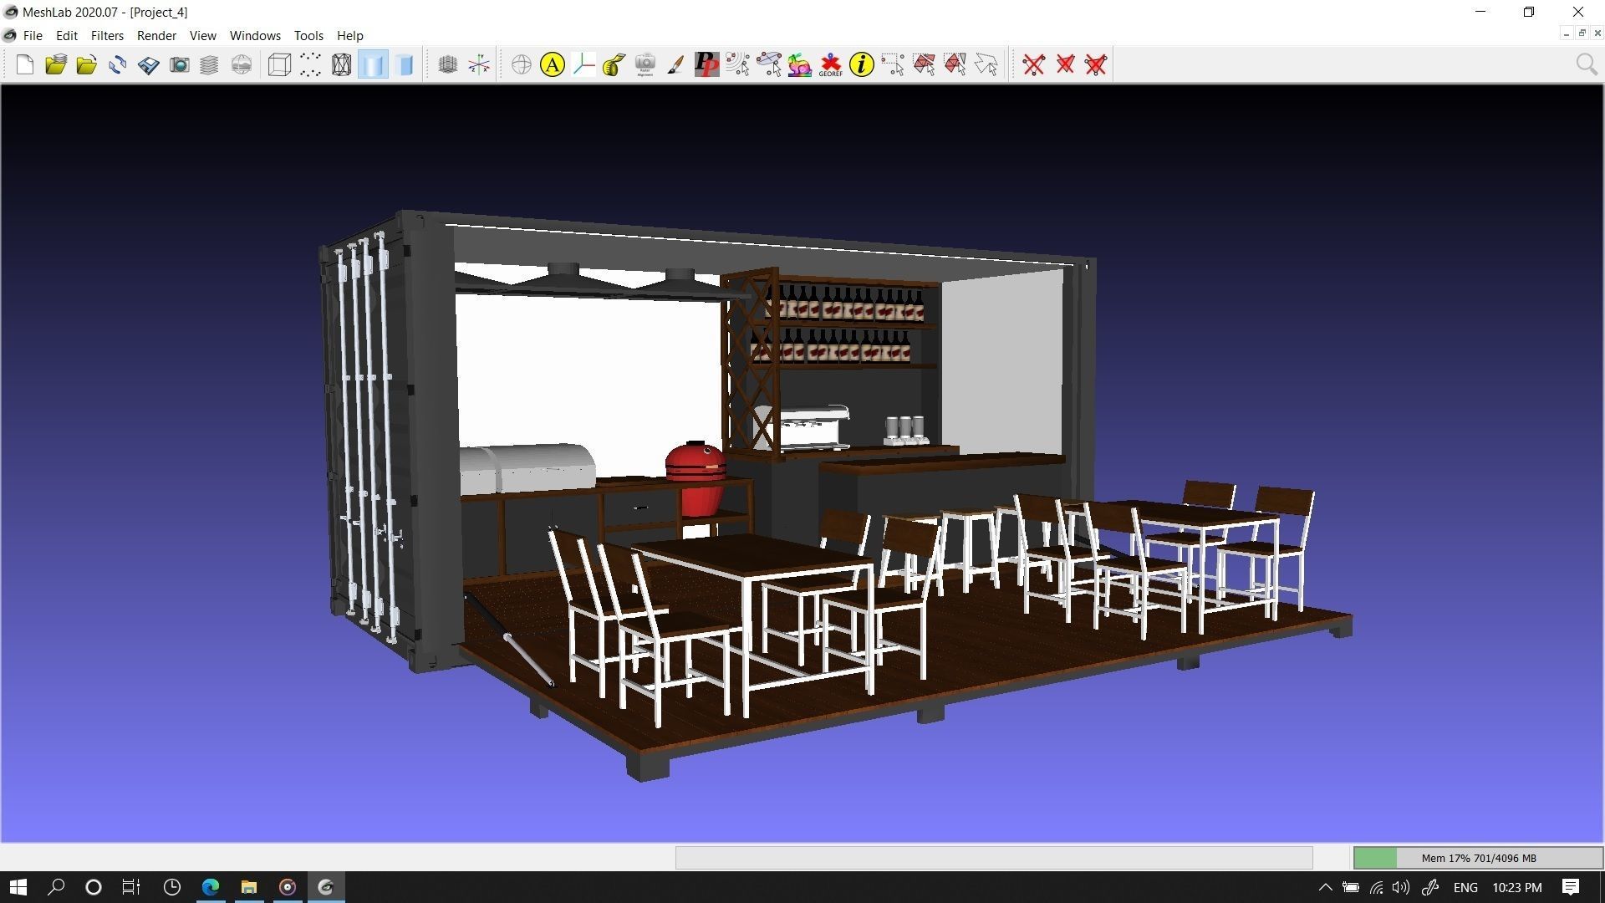
Task: Toggle the XYZ axis display
Action: 479,64
